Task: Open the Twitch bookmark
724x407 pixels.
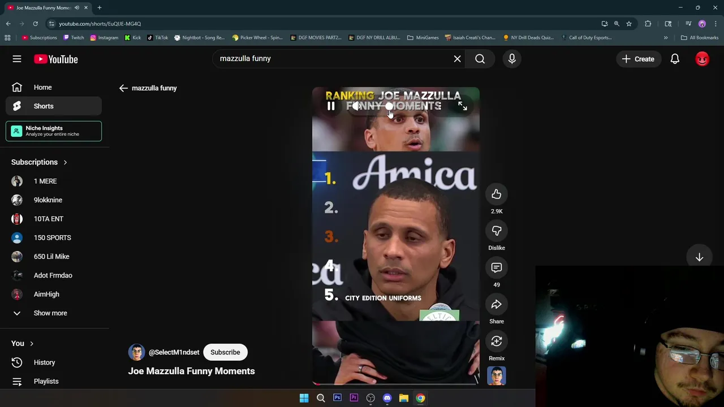Action: coord(74,38)
